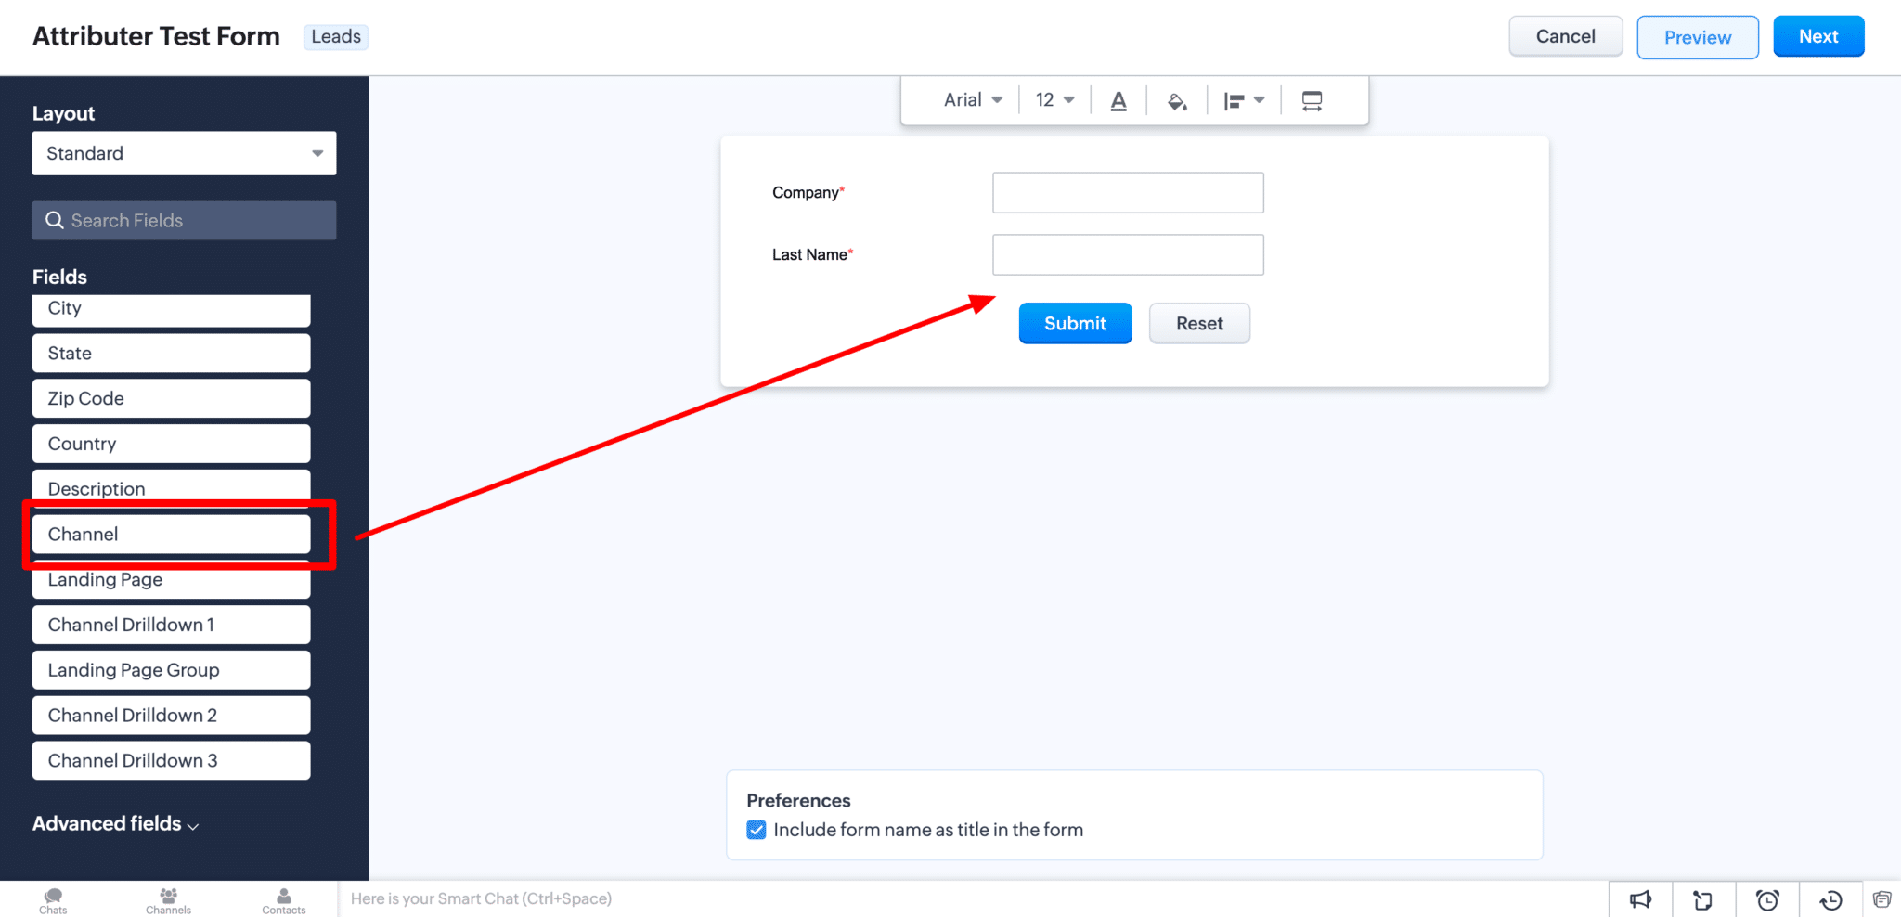Click the Cancel button
This screenshot has height=917, width=1901.
pyautogui.click(x=1566, y=36)
